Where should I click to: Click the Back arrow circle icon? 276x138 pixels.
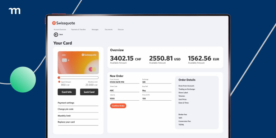pyautogui.click(x=56, y=34)
